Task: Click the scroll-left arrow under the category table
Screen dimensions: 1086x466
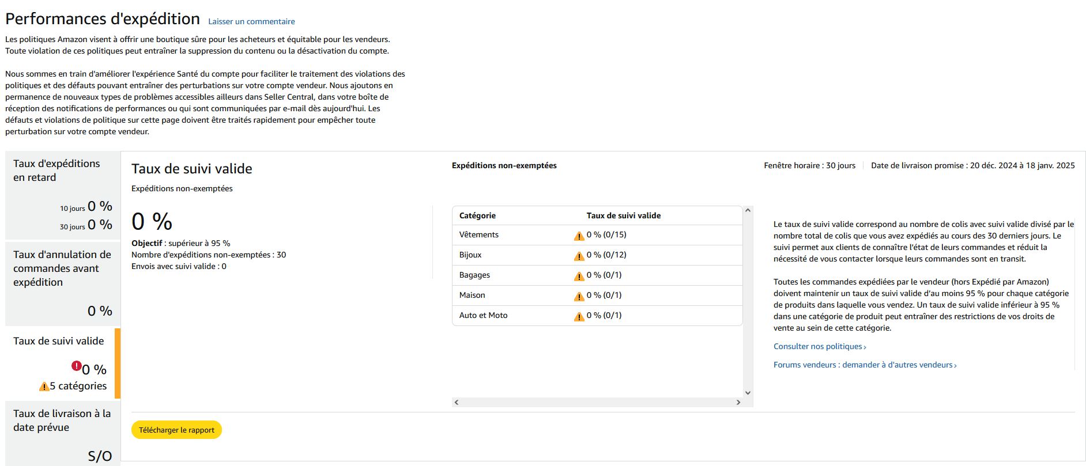Action: (457, 402)
